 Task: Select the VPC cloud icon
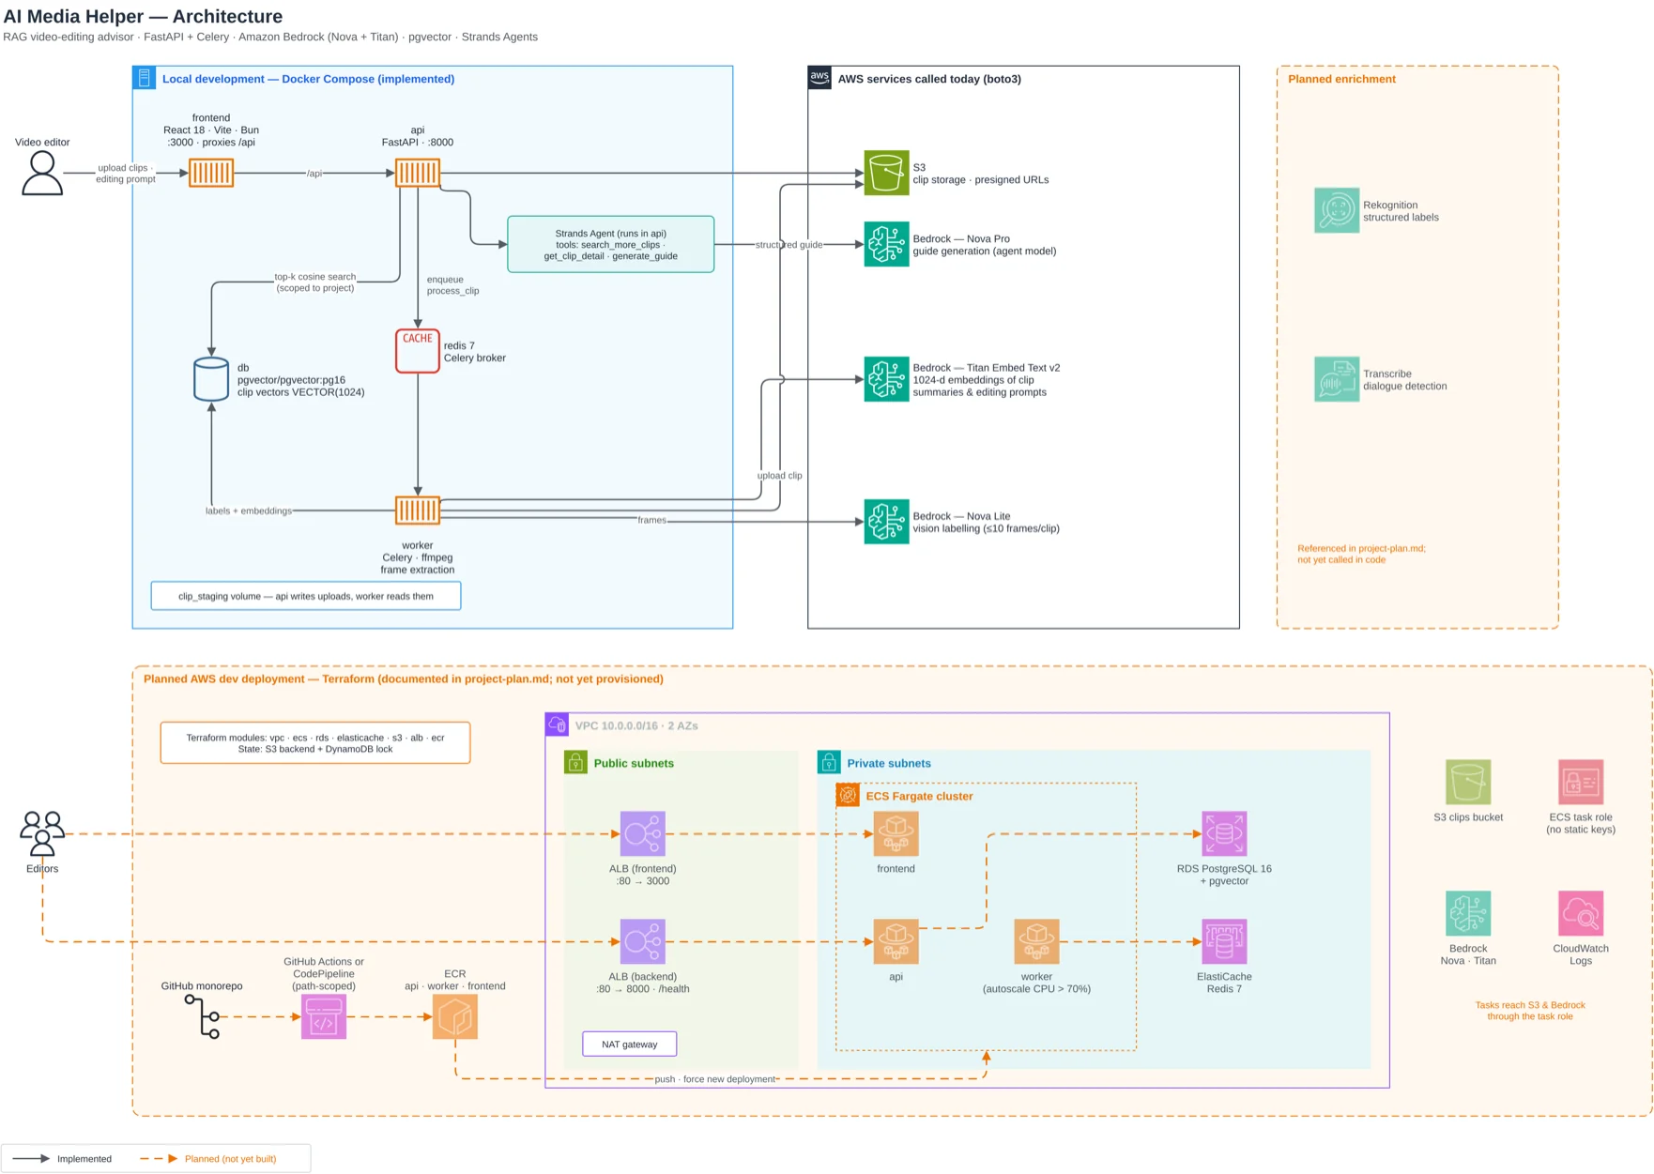[x=557, y=724]
